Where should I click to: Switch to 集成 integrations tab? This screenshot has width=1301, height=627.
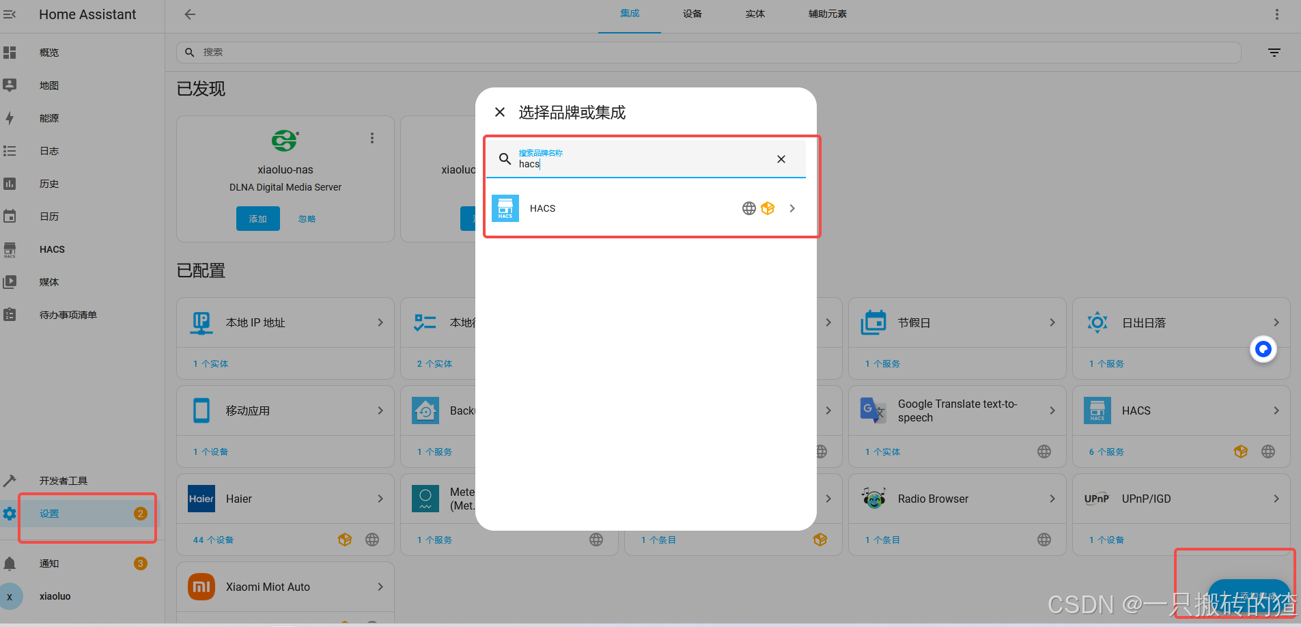click(x=630, y=14)
